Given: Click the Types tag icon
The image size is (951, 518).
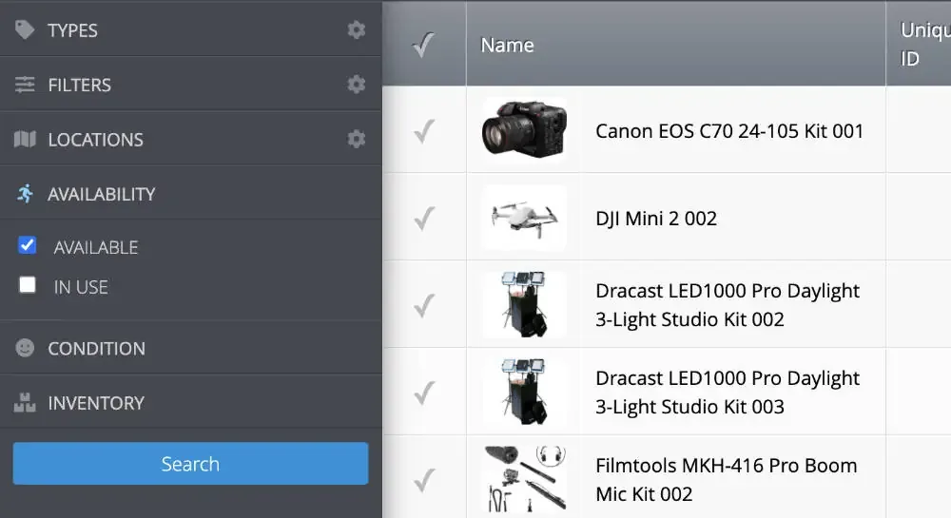Looking at the screenshot, I should coord(25,30).
